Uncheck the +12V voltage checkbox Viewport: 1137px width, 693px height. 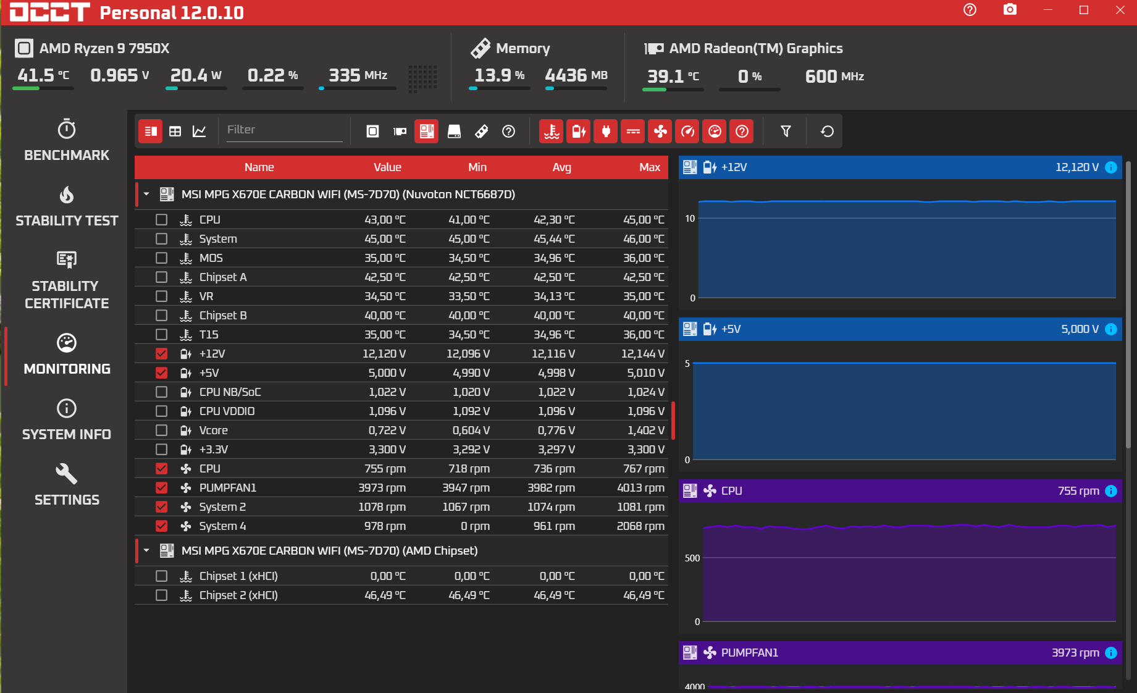coord(161,354)
